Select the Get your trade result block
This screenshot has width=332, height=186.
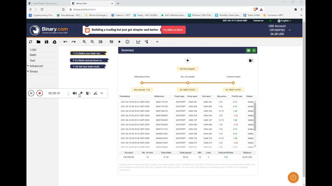[88, 67]
